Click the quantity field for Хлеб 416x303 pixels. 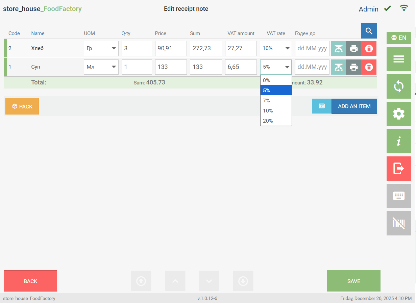point(137,49)
